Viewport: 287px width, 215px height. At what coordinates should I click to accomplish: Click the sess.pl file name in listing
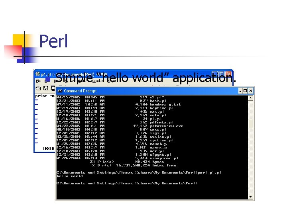click(158, 130)
